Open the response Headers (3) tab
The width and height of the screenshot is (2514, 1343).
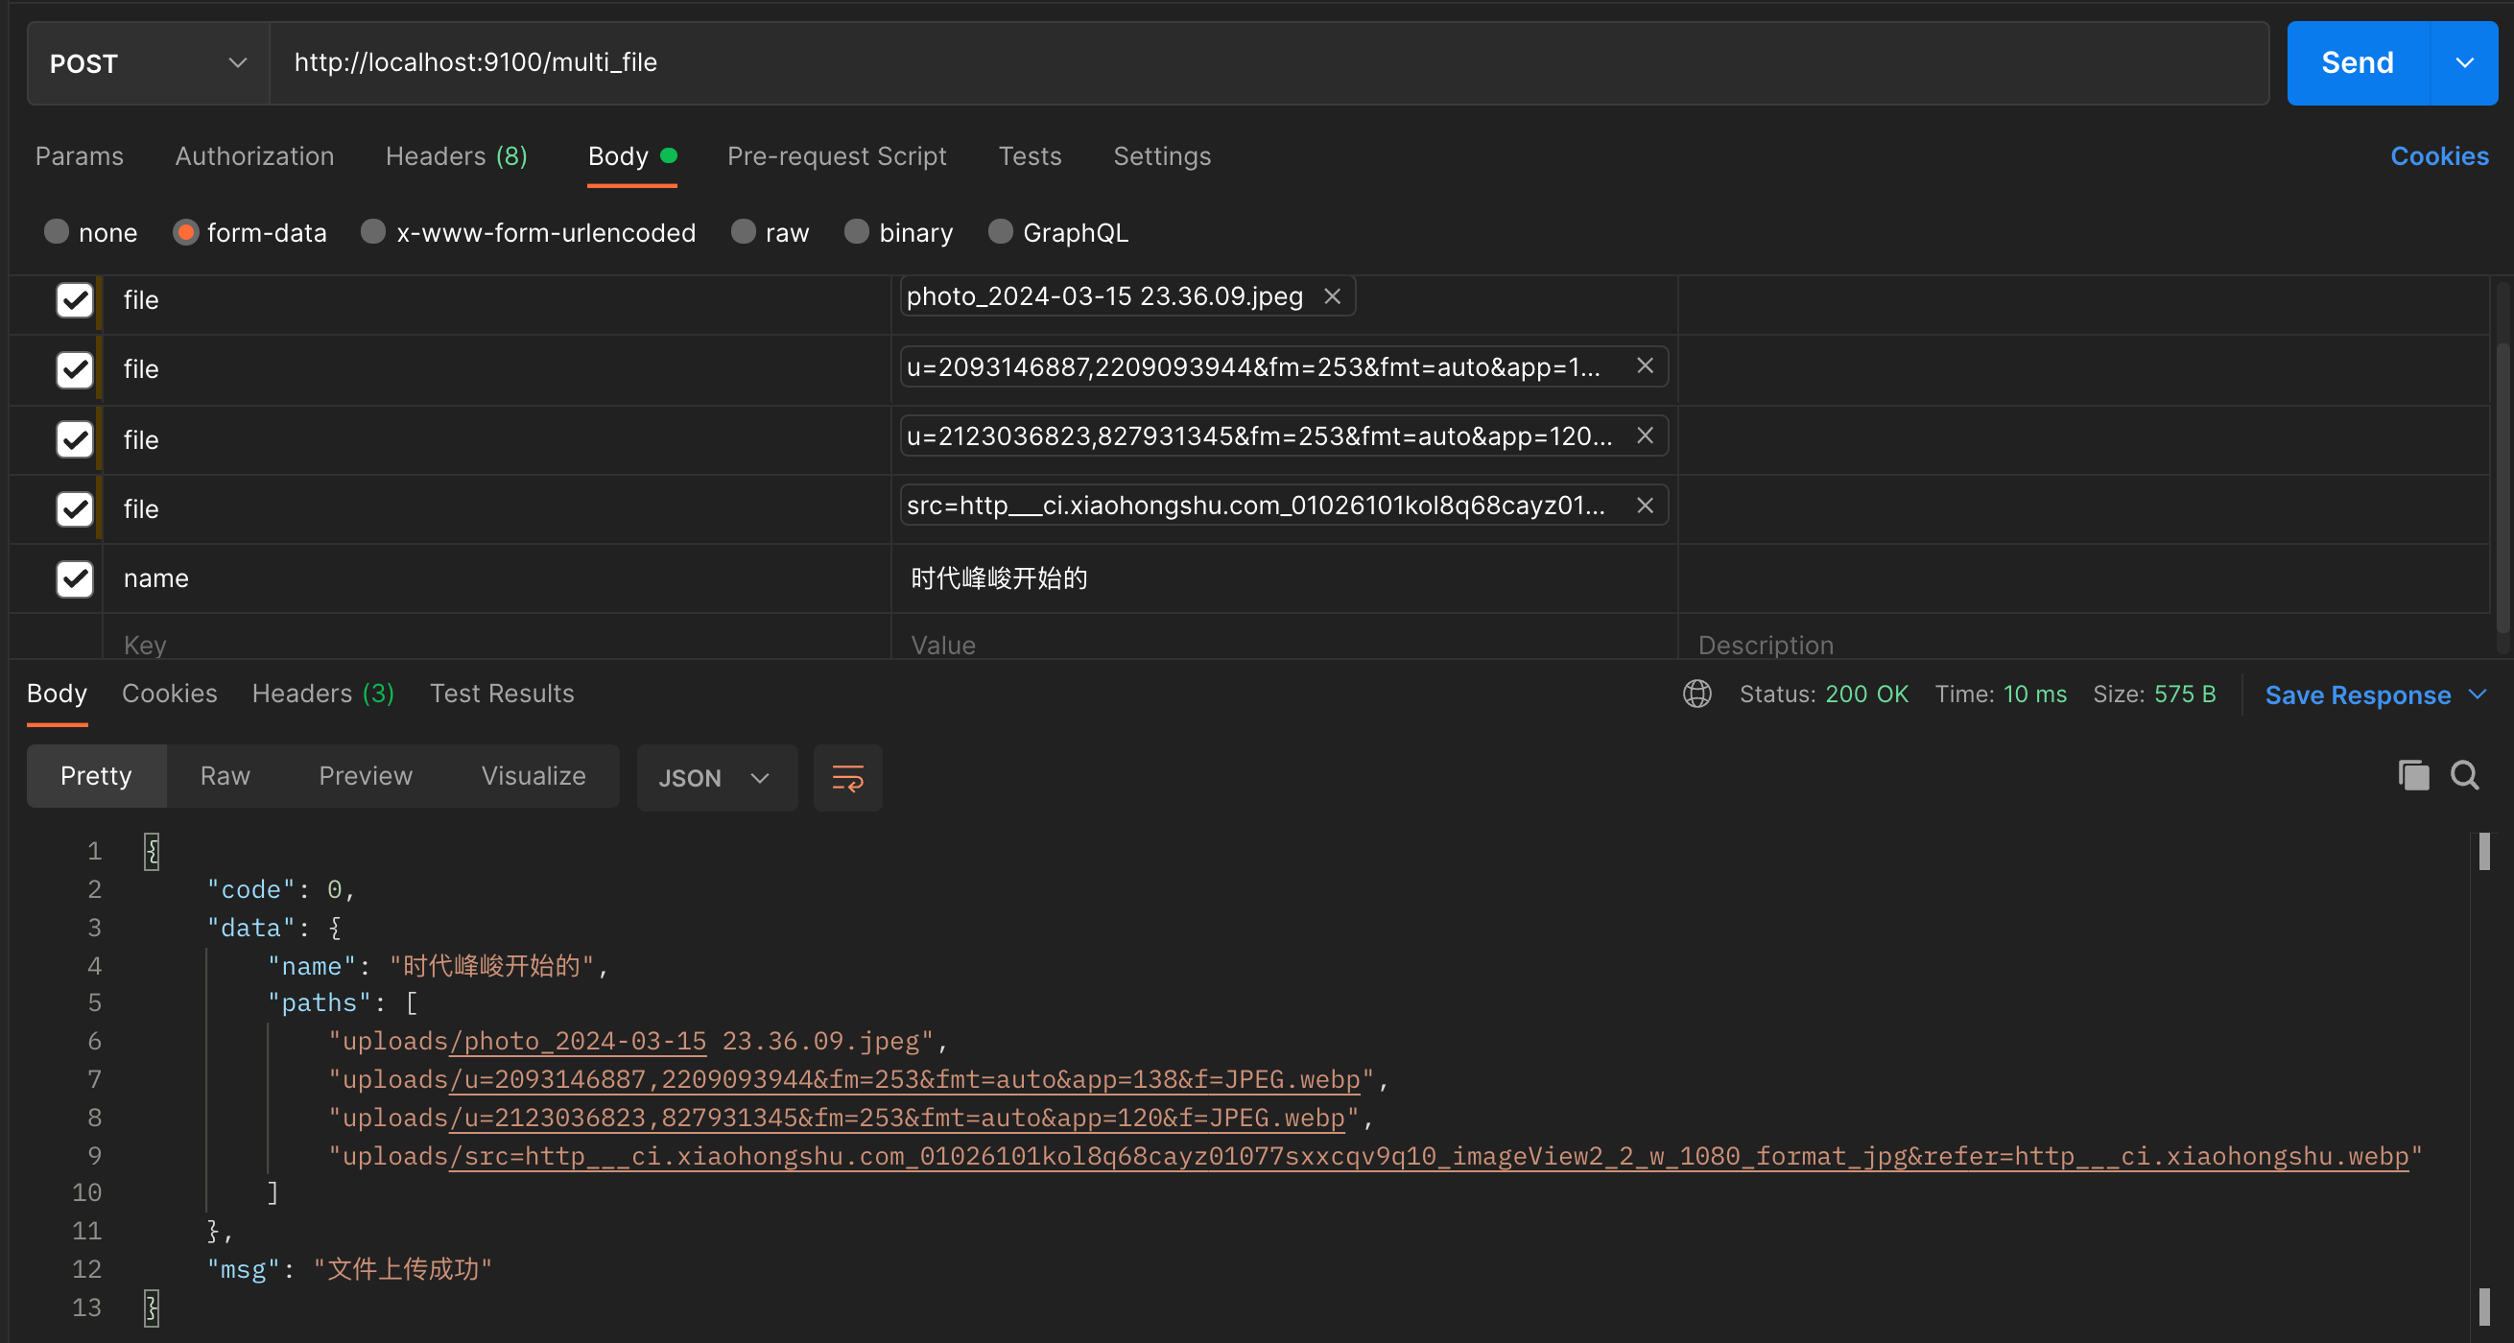point(322,694)
